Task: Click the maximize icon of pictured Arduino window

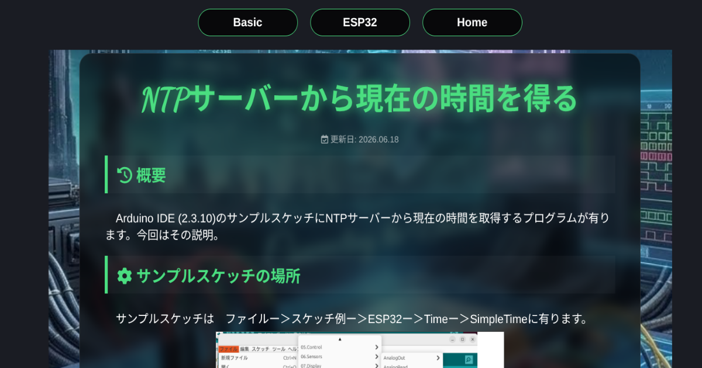Action: 463,339
